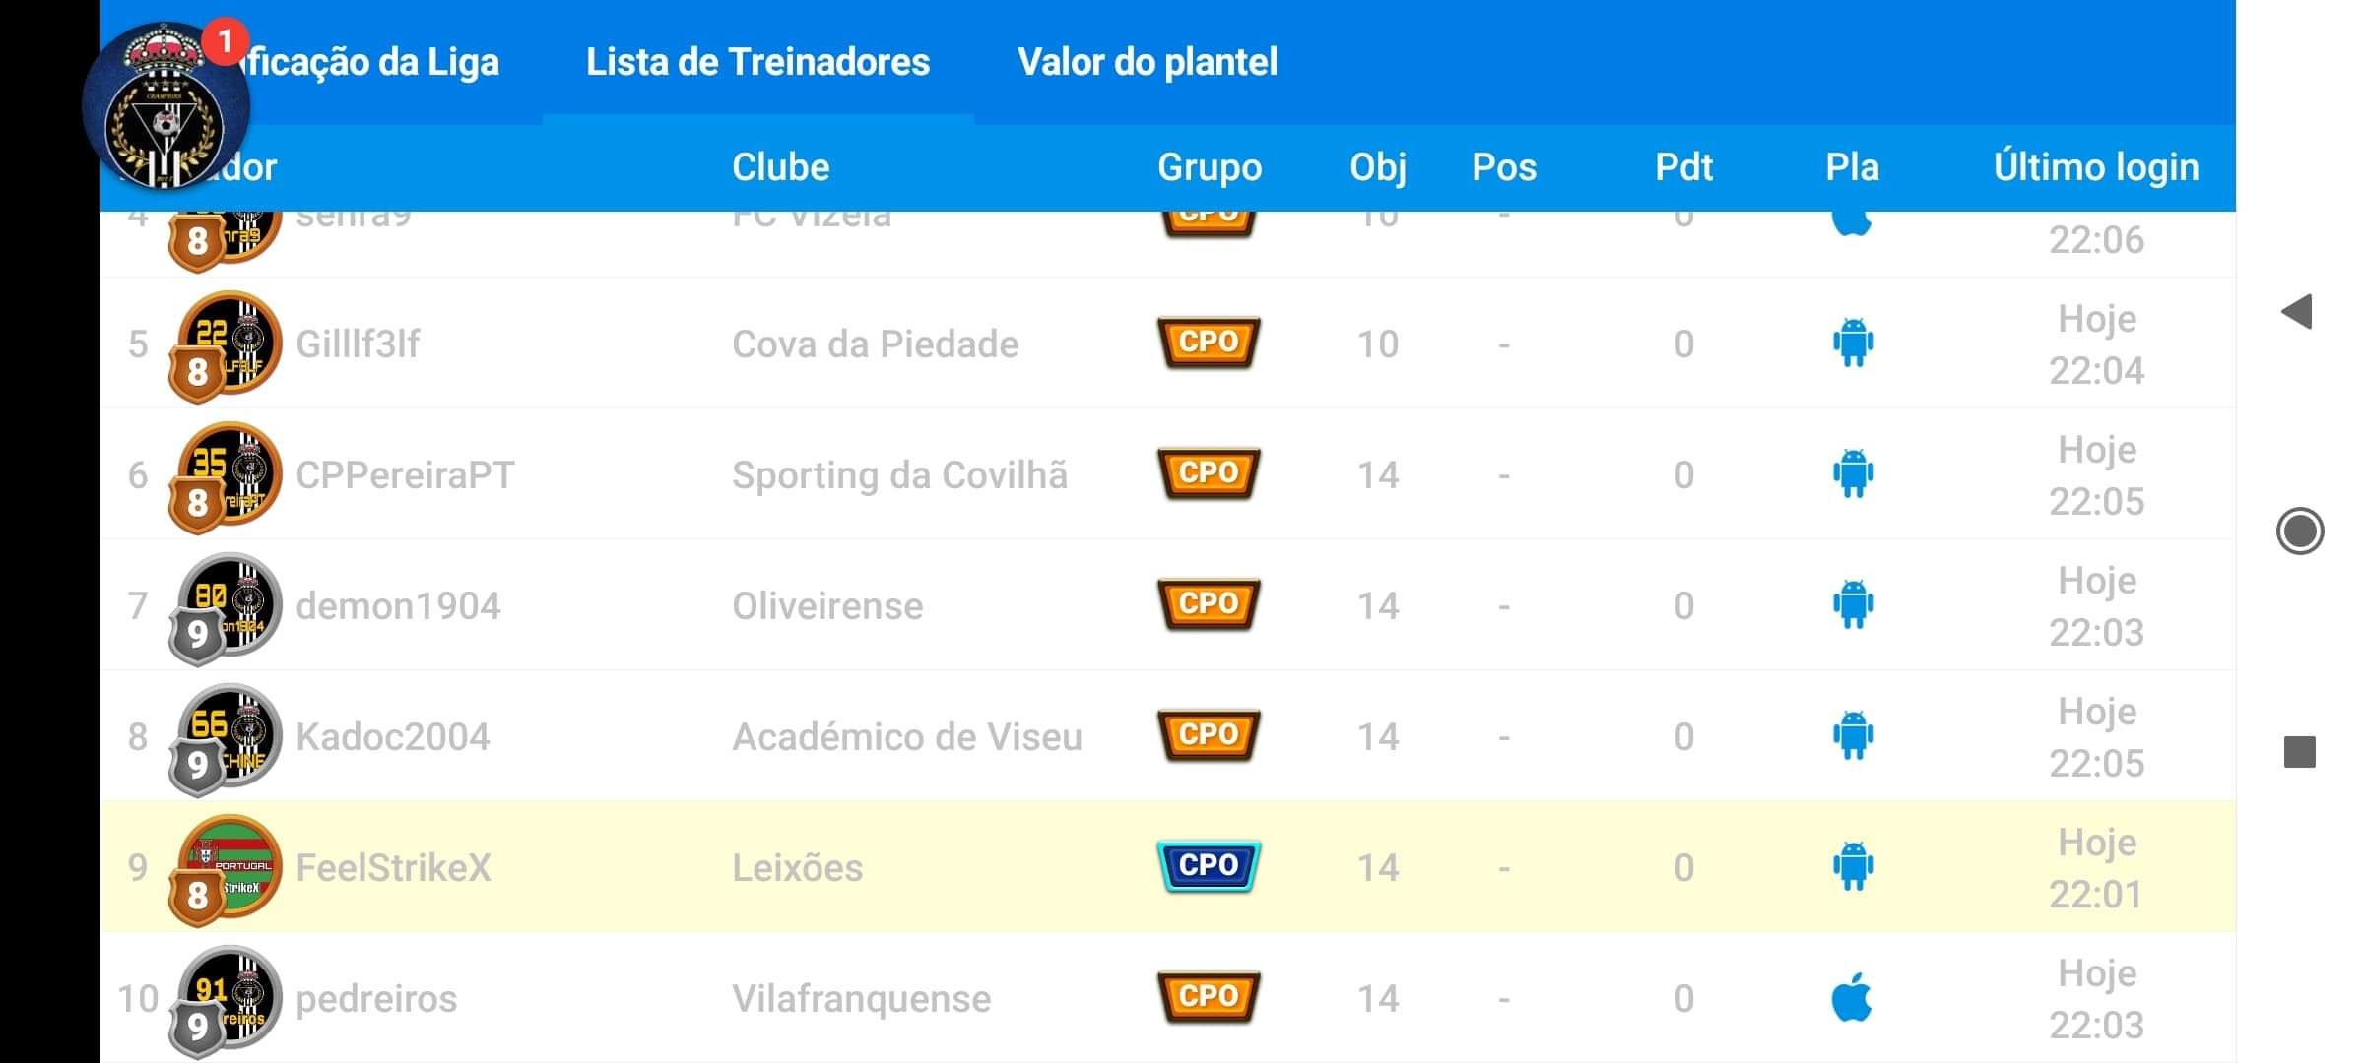
Task: Switch to the Valor do plantel tab
Action: (x=1148, y=62)
